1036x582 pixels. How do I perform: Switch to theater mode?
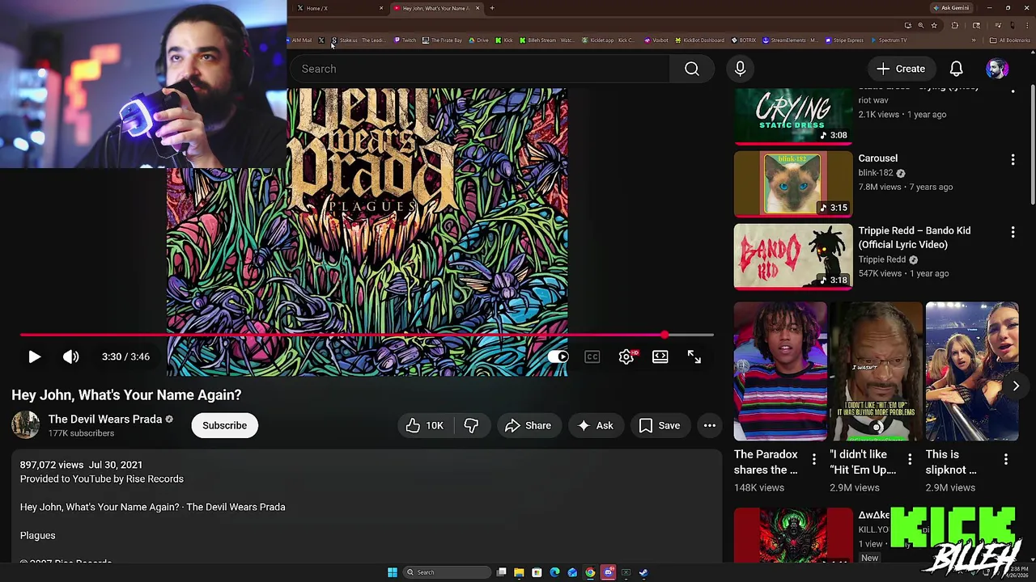[x=660, y=356]
